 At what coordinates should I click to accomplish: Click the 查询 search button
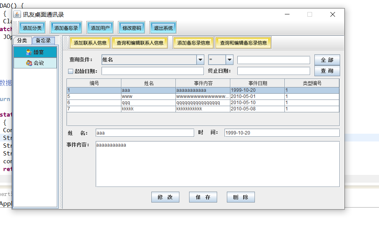(327, 71)
